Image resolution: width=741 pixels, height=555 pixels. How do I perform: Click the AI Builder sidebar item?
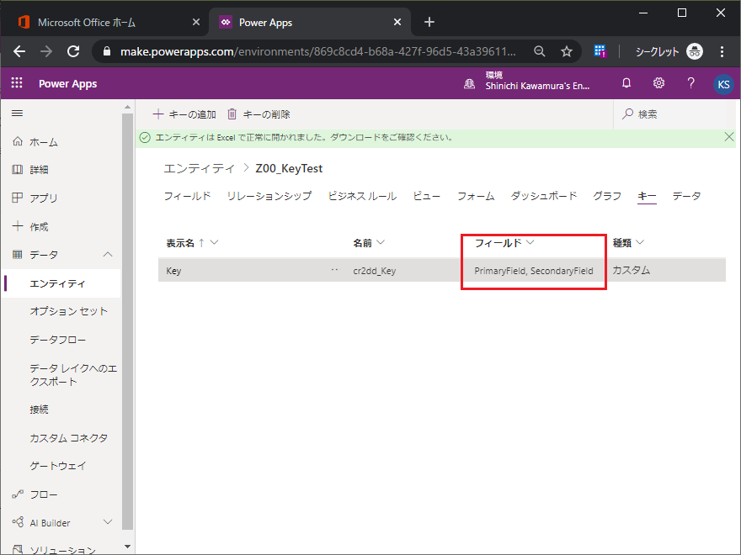pyautogui.click(x=50, y=522)
